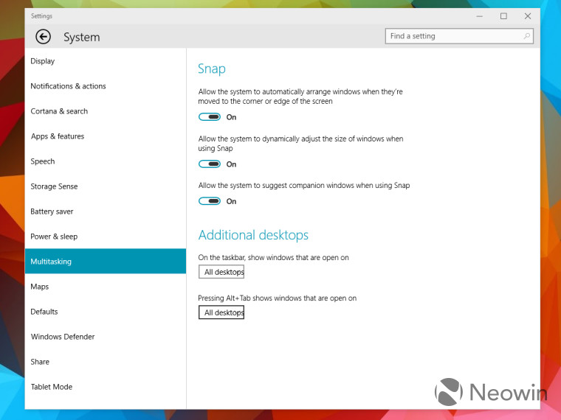This screenshot has height=420, width=561.
Task: Open Battery saver settings
Action: pos(52,211)
